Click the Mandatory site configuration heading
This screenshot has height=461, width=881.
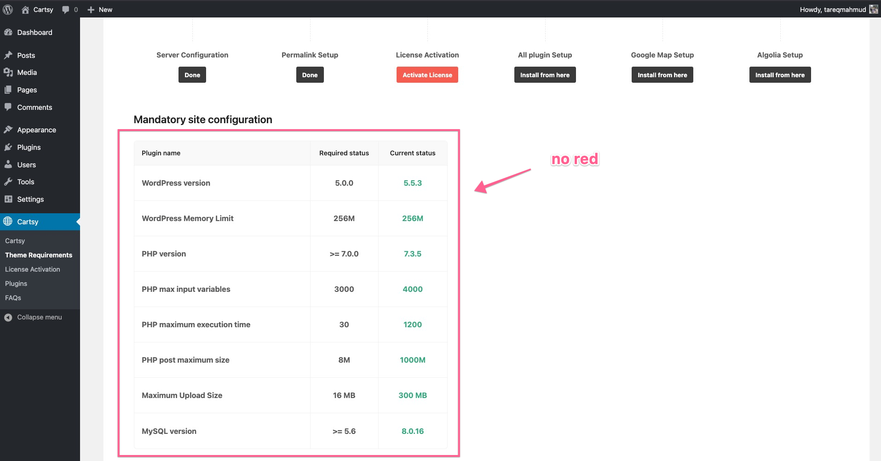click(203, 120)
